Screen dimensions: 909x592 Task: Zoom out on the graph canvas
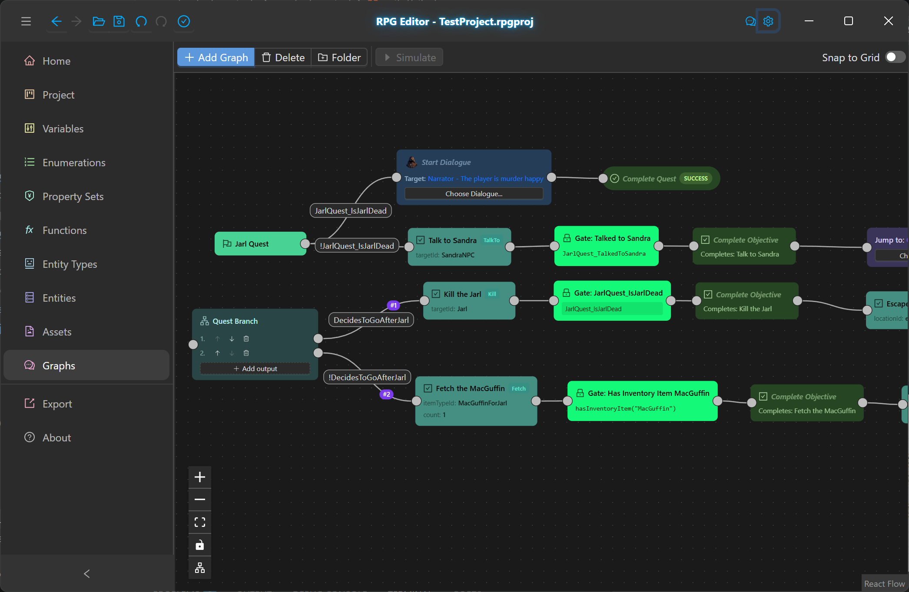(200, 500)
